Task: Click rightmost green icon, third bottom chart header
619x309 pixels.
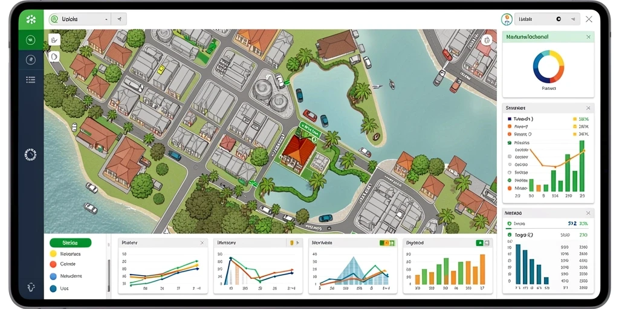Action: pos(392,243)
